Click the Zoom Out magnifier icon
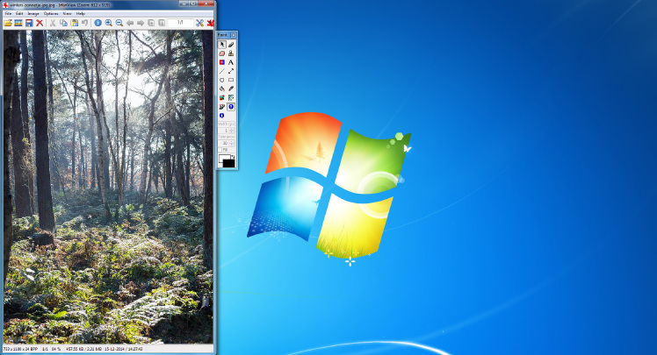Screen dimensions: 657x355 [119, 23]
